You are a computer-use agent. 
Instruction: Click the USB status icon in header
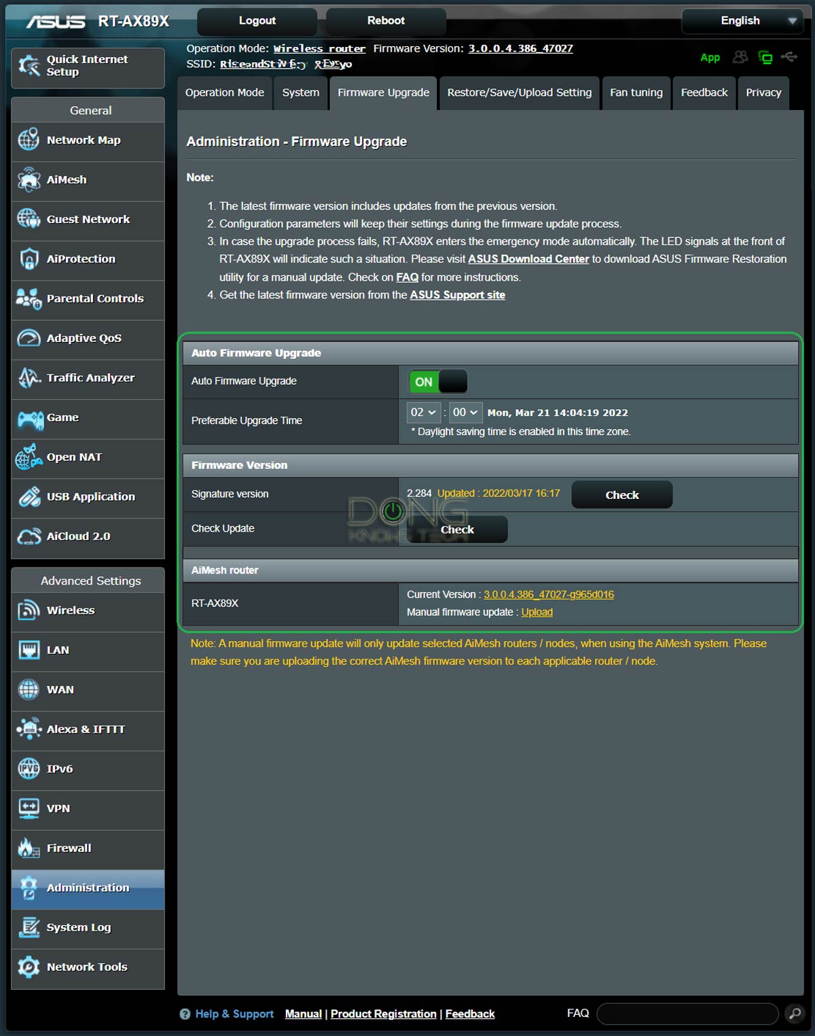[x=789, y=57]
